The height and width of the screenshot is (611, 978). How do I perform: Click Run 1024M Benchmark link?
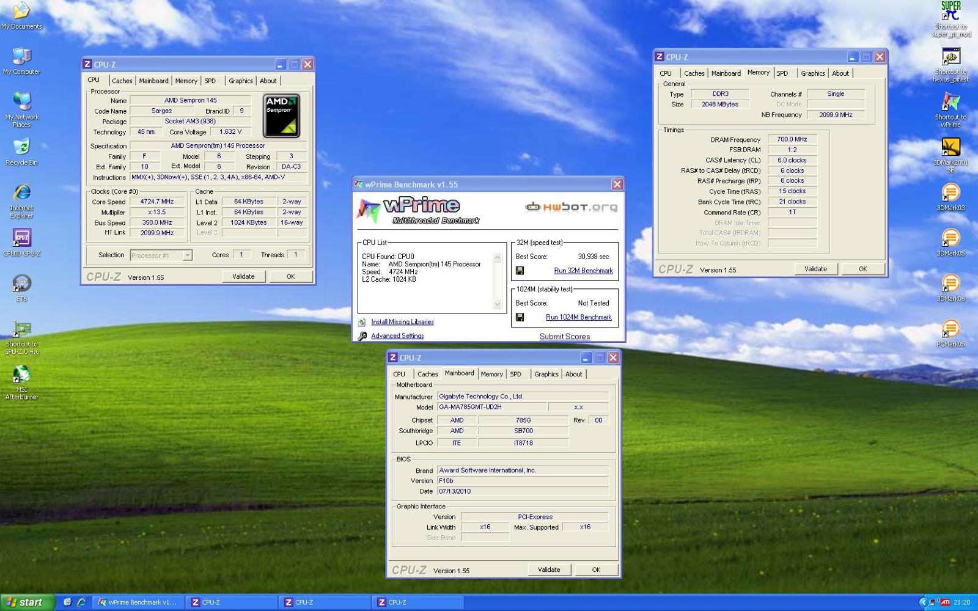tap(578, 317)
